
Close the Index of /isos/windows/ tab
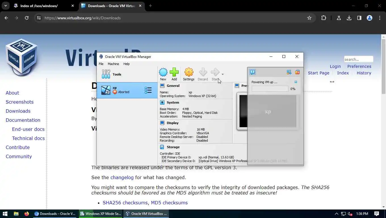73,6
